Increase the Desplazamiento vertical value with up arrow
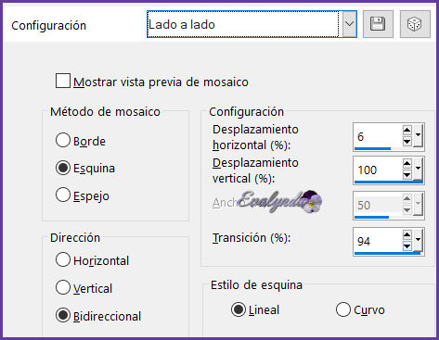This screenshot has width=439, height=340. (x=407, y=164)
